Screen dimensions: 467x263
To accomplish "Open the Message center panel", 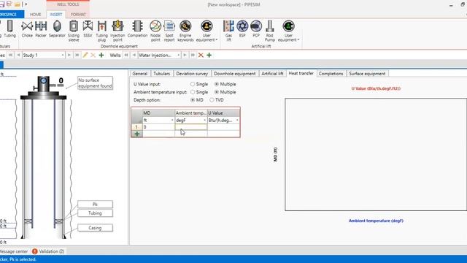I will tap(14, 251).
